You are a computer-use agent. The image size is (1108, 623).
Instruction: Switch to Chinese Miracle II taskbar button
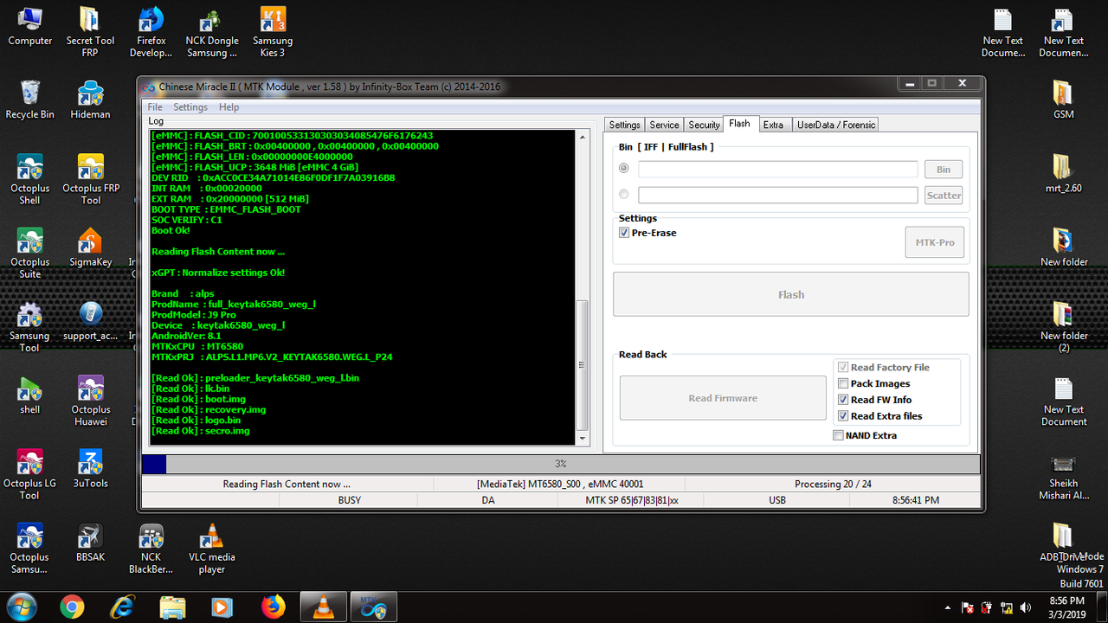[x=374, y=607]
